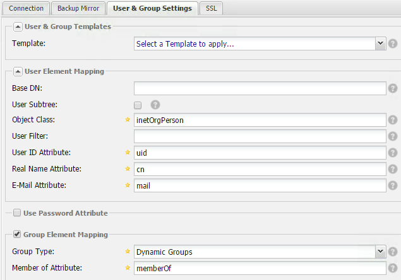This screenshot has height=280, width=401.
Task: Enable the User Subtree checkbox
Action: click(138, 105)
